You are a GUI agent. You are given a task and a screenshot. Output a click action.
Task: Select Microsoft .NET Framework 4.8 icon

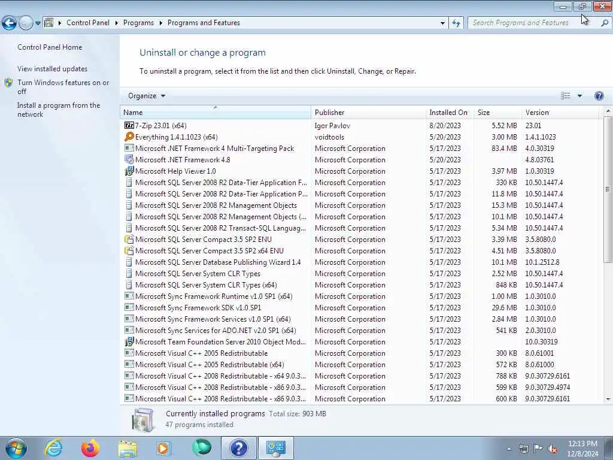pos(129,159)
